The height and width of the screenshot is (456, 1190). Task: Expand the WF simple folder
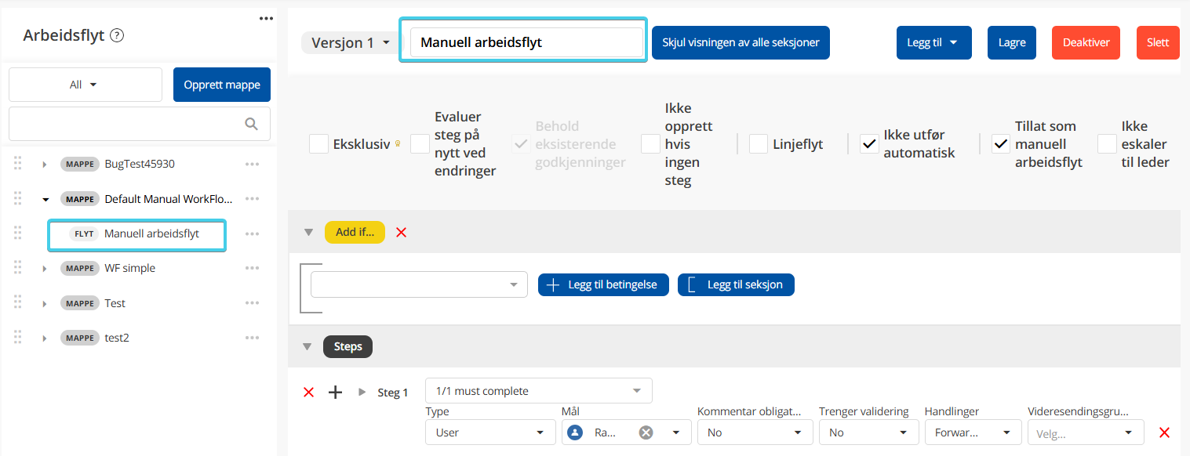click(45, 269)
